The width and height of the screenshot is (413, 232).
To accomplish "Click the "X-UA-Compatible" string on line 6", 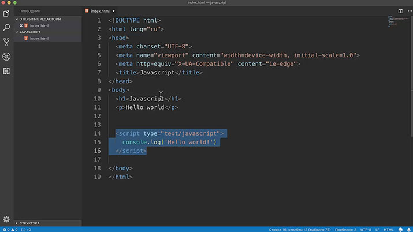I will 204,64.
